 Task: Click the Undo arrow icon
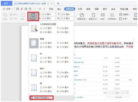34,9
